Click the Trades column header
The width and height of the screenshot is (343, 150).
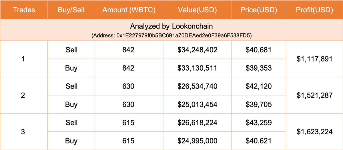coord(24,10)
